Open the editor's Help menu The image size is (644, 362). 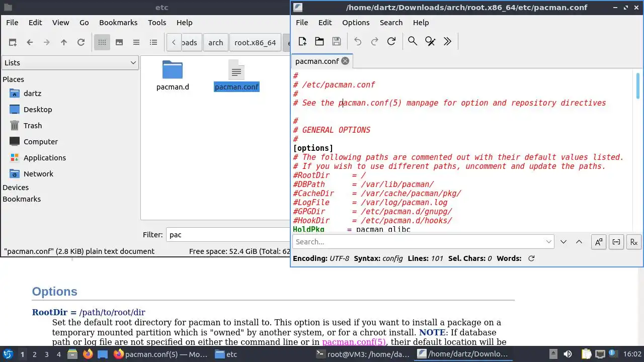(x=421, y=23)
